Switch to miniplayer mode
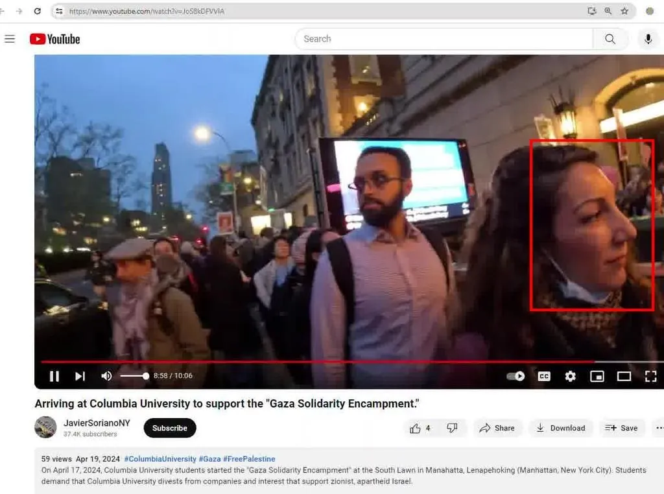This screenshot has height=494, width=664. [597, 376]
